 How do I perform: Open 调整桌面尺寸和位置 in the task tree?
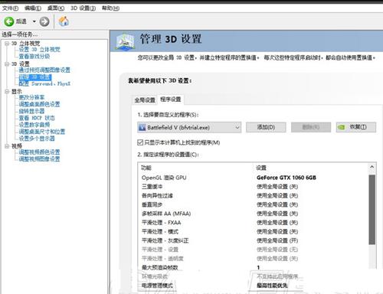point(42,132)
